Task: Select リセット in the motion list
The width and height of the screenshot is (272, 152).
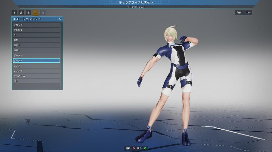Action: [36, 25]
